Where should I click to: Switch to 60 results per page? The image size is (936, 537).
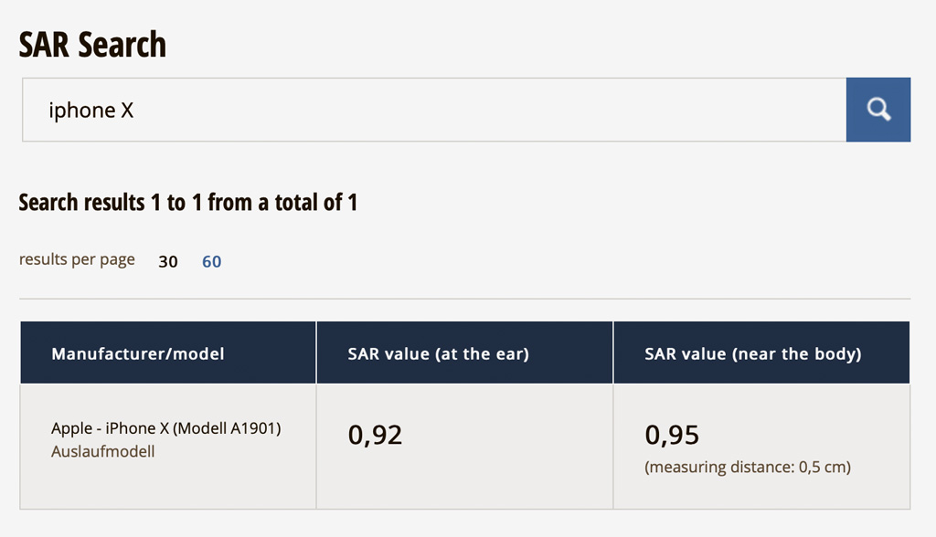[212, 262]
